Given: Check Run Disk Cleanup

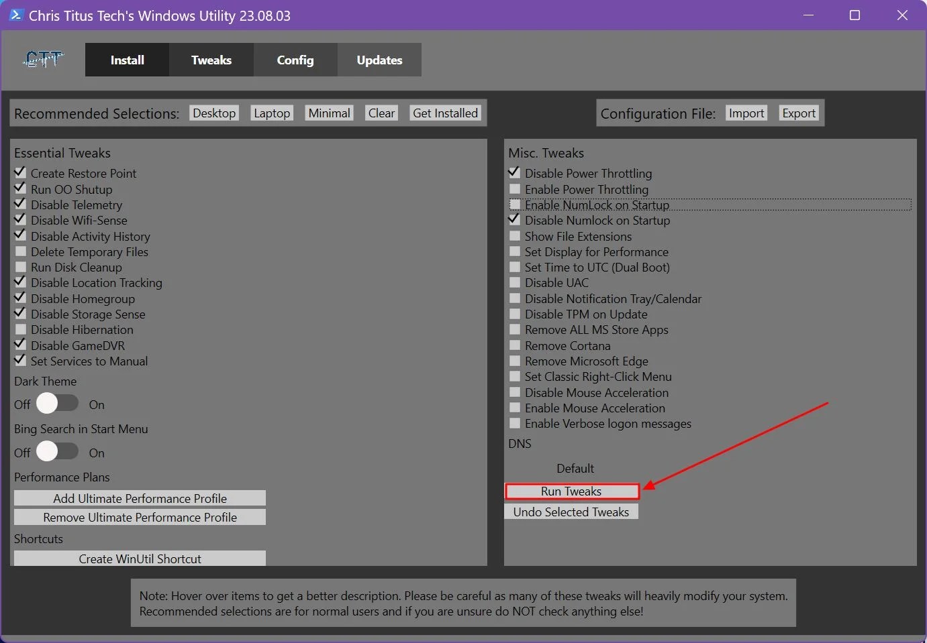Looking at the screenshot, I should point(20,266).
